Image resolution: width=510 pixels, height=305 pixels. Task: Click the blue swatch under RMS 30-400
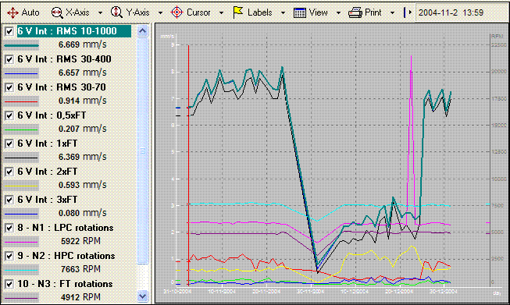(21, 73)
